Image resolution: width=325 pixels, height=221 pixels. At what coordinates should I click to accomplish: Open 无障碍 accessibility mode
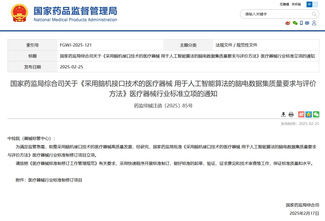click(x=284, y=4)
